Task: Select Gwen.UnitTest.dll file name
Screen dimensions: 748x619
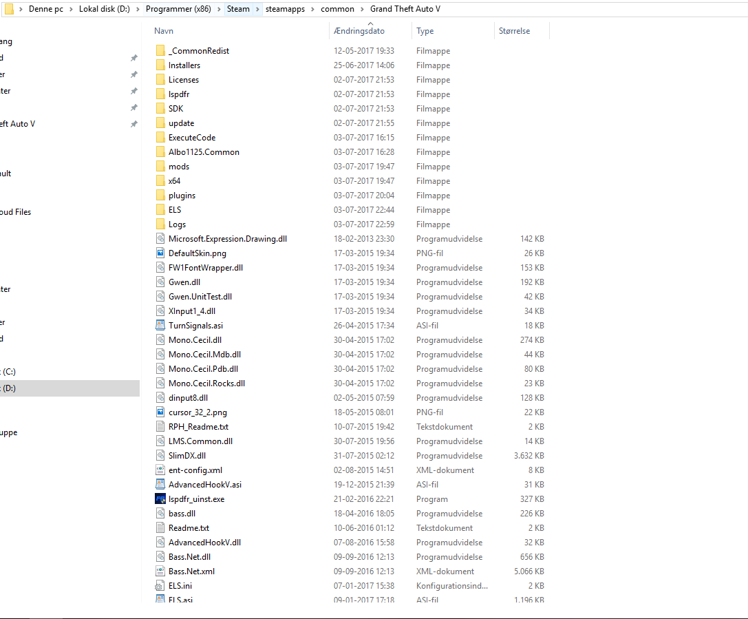Action: point(200,296)
